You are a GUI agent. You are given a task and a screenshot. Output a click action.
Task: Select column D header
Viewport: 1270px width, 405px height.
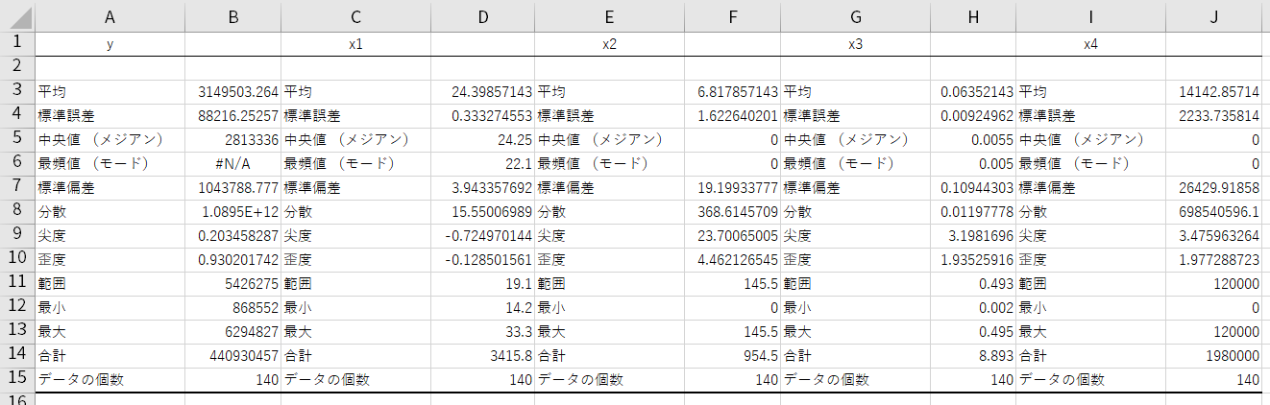point(482,16)
